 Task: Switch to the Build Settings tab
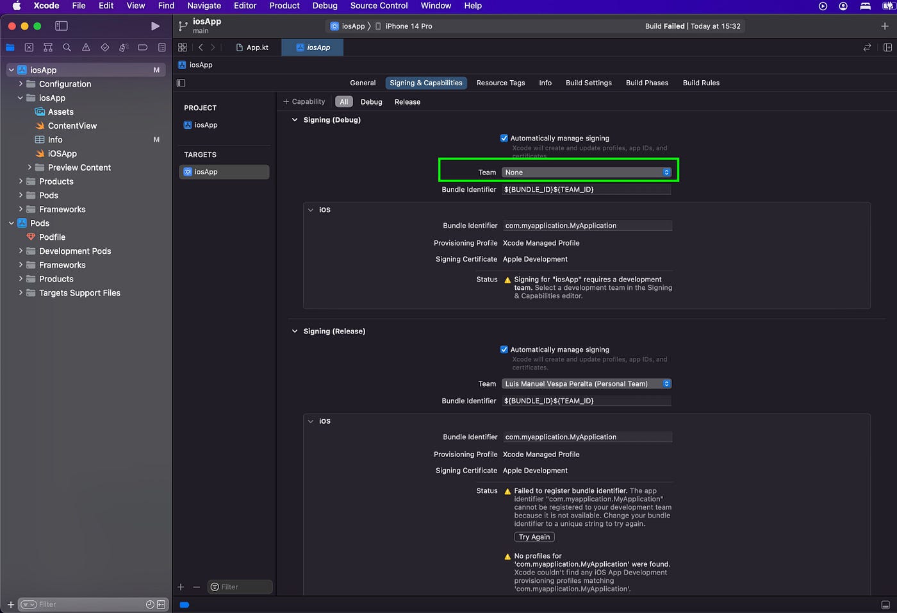pyautogui.click(x=589, y=83)
